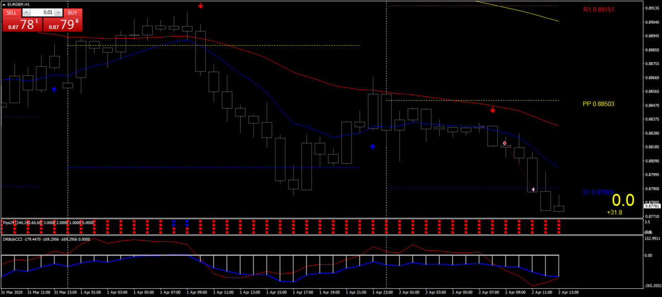Viewport: 662px width, 297px height.
Task: Click the 0.01 lot volume field
Action: (x=43, y=12)
